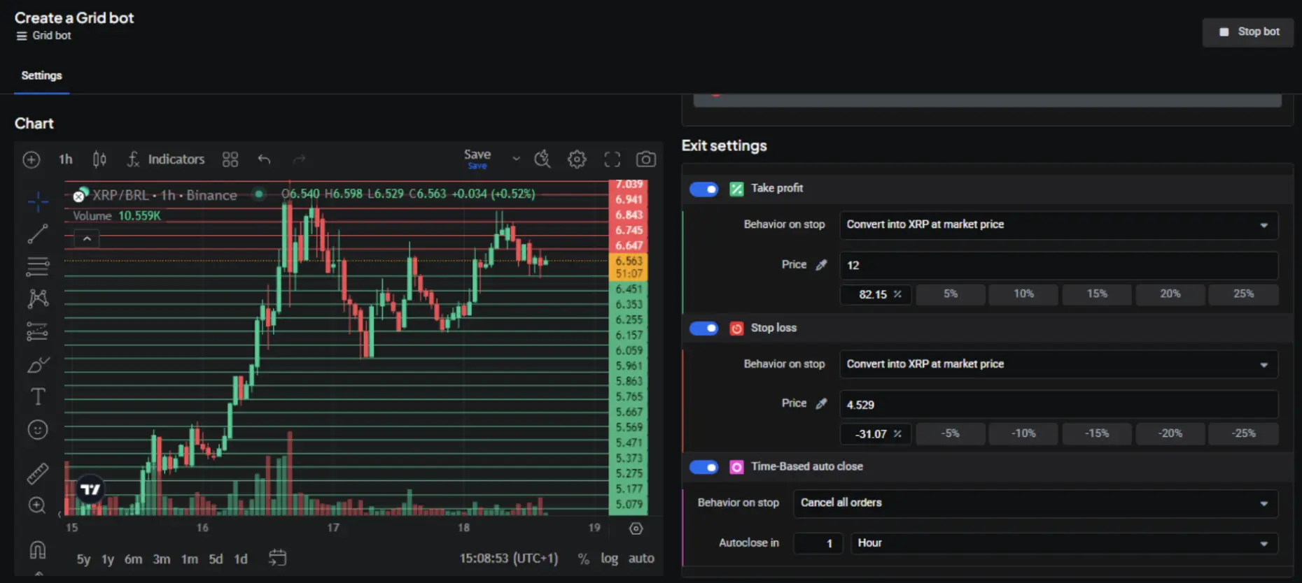Undo the last chart action
The image size is (1302, 583).
click(264, 159)
